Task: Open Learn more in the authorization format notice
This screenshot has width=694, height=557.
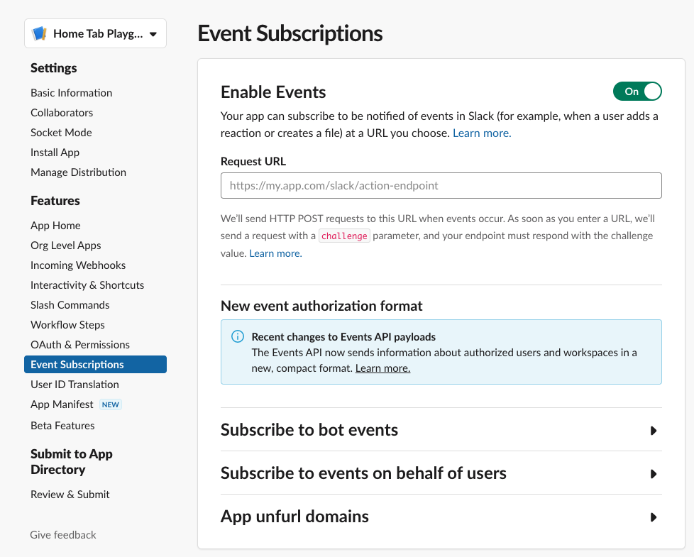Action: 382,368
